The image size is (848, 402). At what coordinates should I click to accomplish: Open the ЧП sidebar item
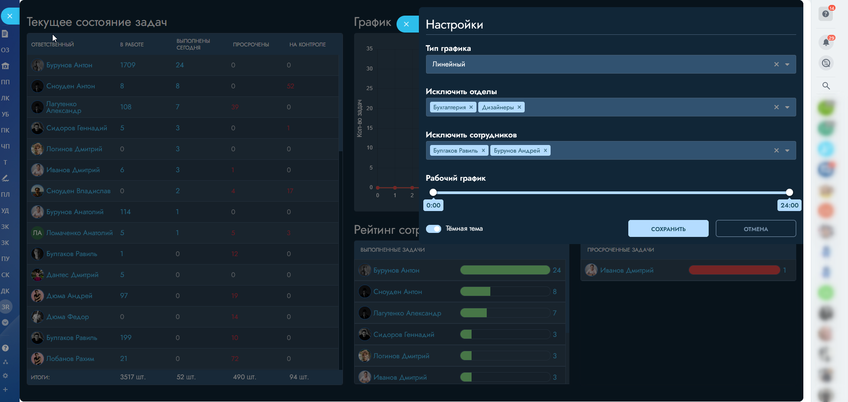(x=5, y=146)
